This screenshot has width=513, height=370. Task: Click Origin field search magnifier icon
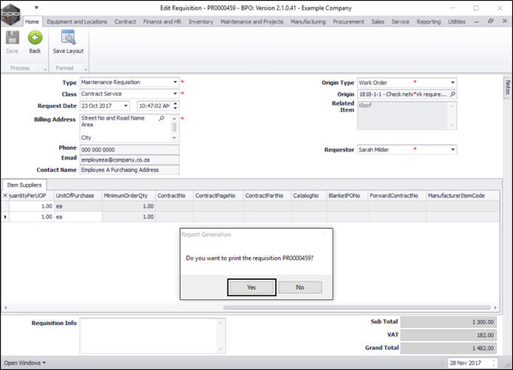[x=452, y=94]
